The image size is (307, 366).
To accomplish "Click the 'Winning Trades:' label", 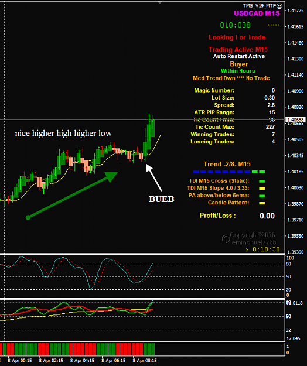I will (213, 134).
